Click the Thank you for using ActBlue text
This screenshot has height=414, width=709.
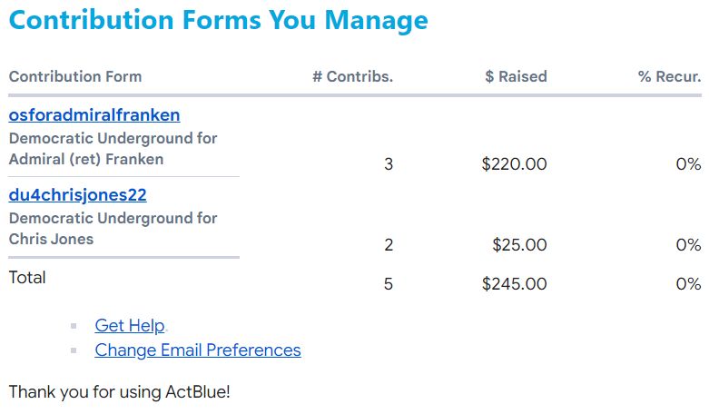[x=120, y=392]
